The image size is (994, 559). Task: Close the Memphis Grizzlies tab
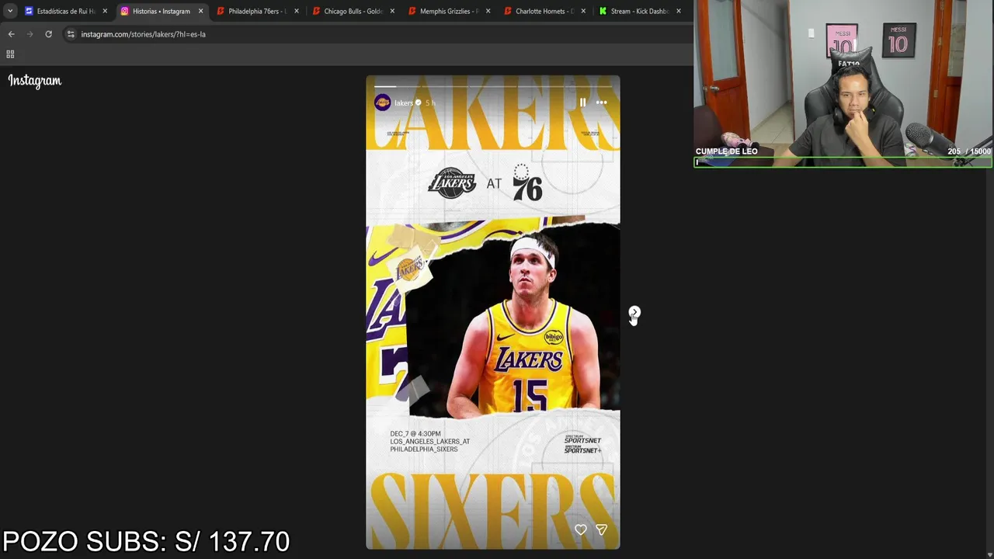click(x=488, y=11)
